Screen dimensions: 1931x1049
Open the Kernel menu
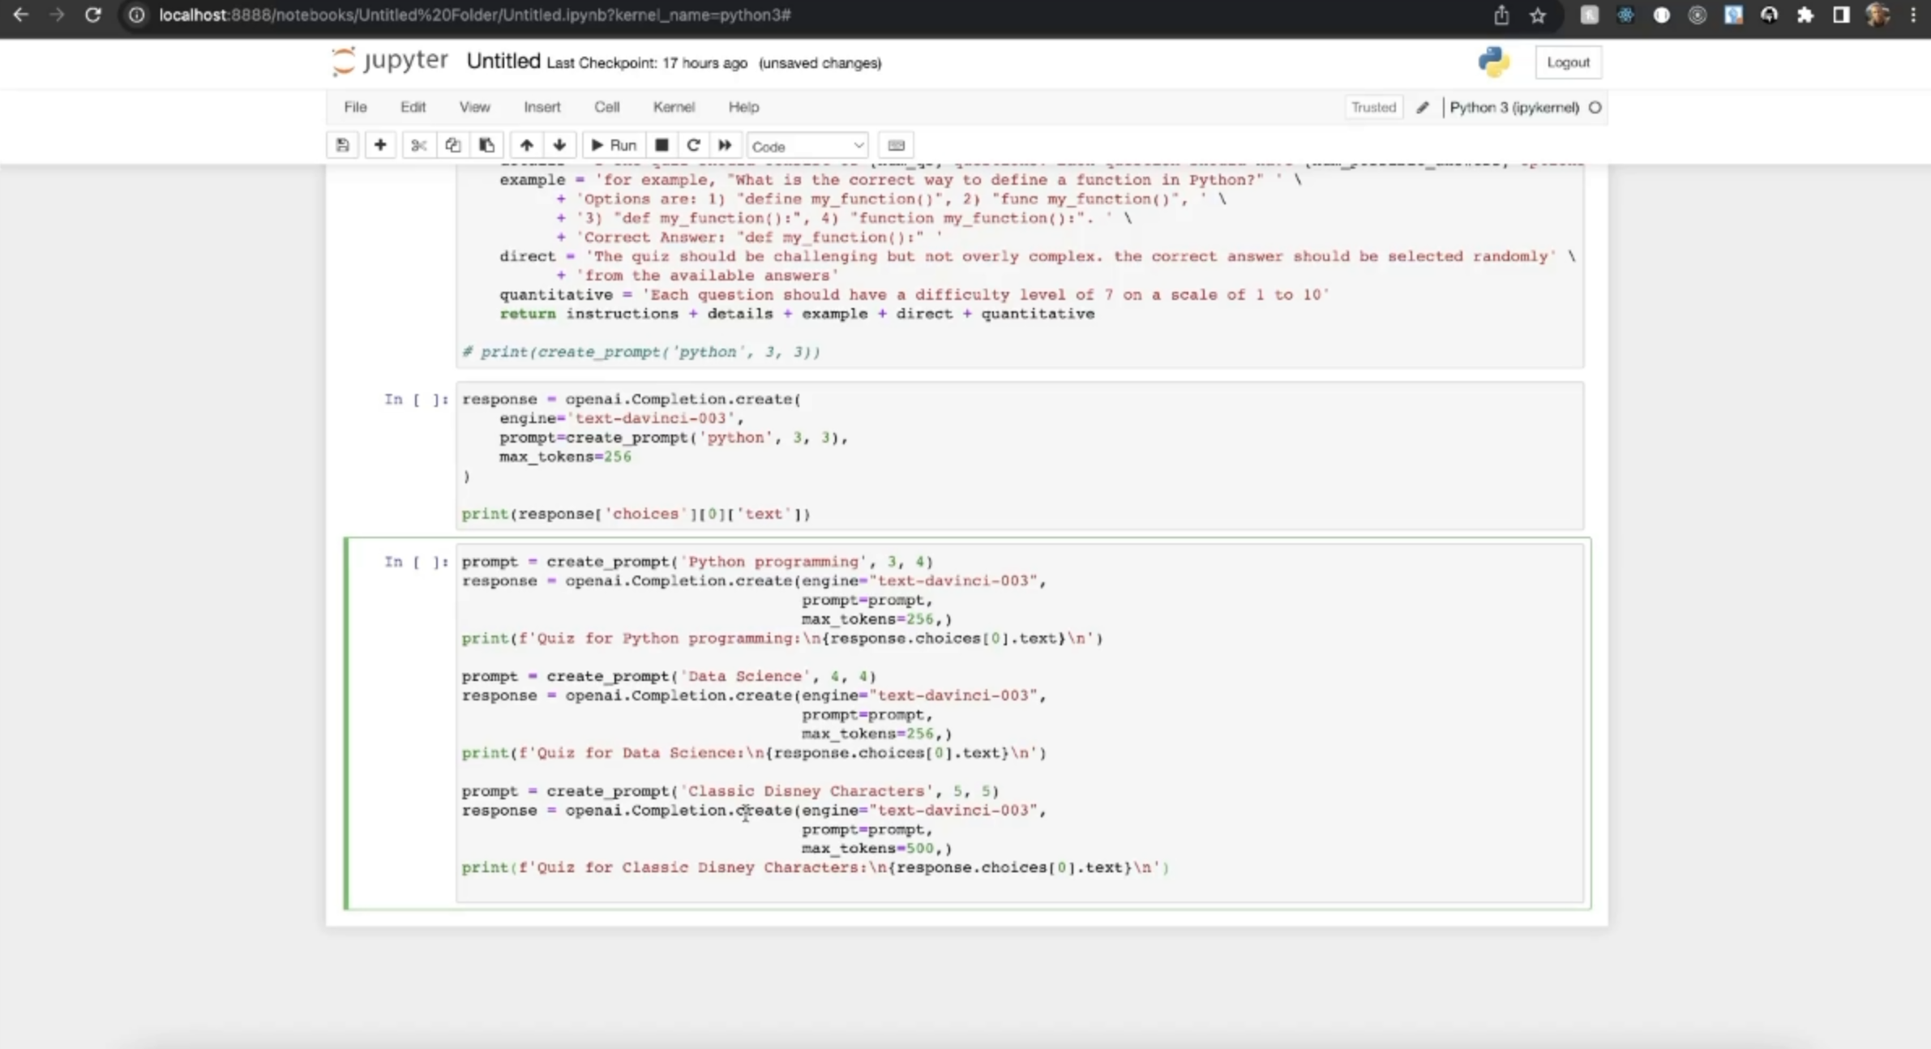[673, 107]
